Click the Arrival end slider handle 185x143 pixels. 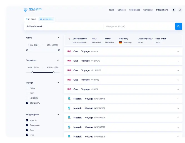(x=59, y=50)
